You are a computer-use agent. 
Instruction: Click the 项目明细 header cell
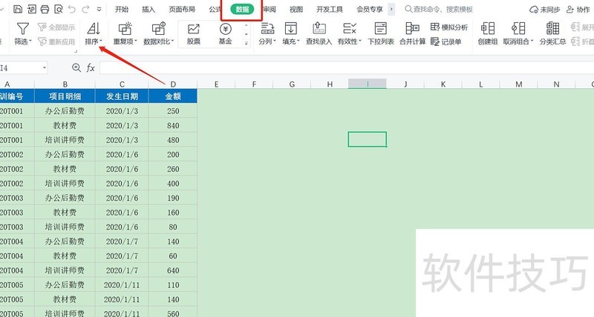(65, 96)
